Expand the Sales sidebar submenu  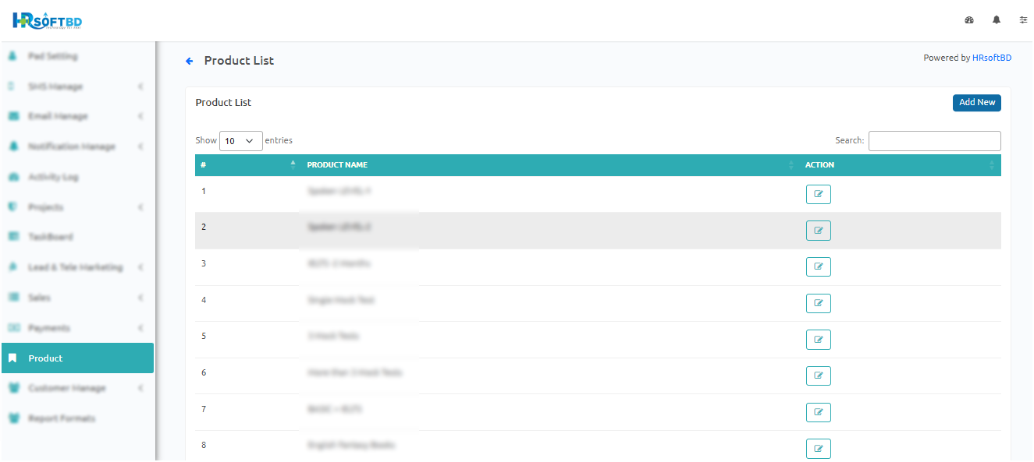pos(76,298)
